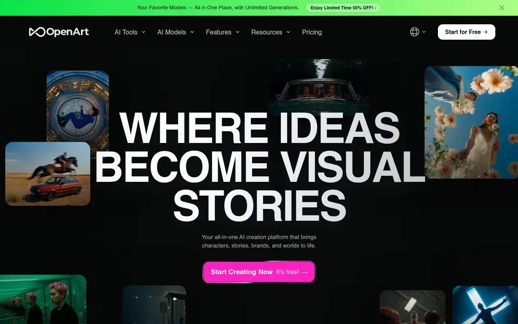Click the pink Start Creating Now button
The width and height of the screenshot is (518, 324).
pyautogui.click(x=259, y=272)
